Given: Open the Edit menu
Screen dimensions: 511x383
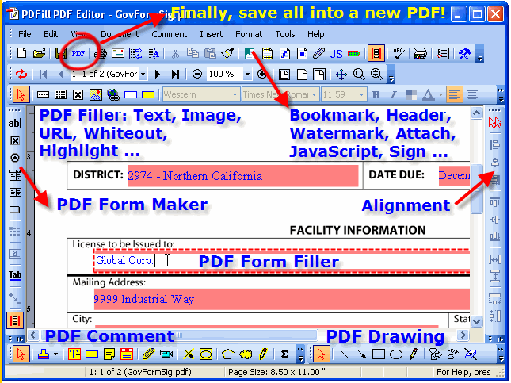Looking at the screenshot, I should pyautogui.click(x=51, y=34).
